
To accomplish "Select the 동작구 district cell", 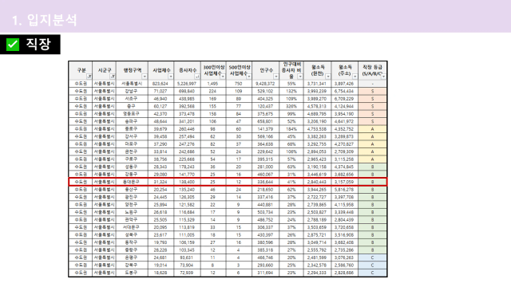I will 132,242.
